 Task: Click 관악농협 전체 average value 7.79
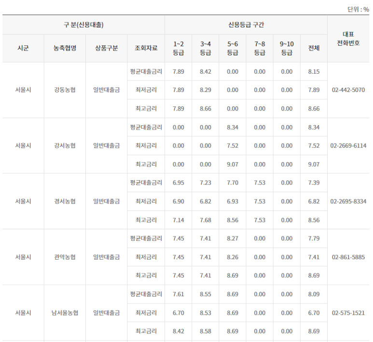tap(314, 238)
